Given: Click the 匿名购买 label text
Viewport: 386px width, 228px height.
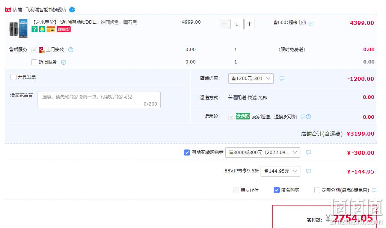Looking at the screenshot, I should pyautogui.click(x=290, y=190).
